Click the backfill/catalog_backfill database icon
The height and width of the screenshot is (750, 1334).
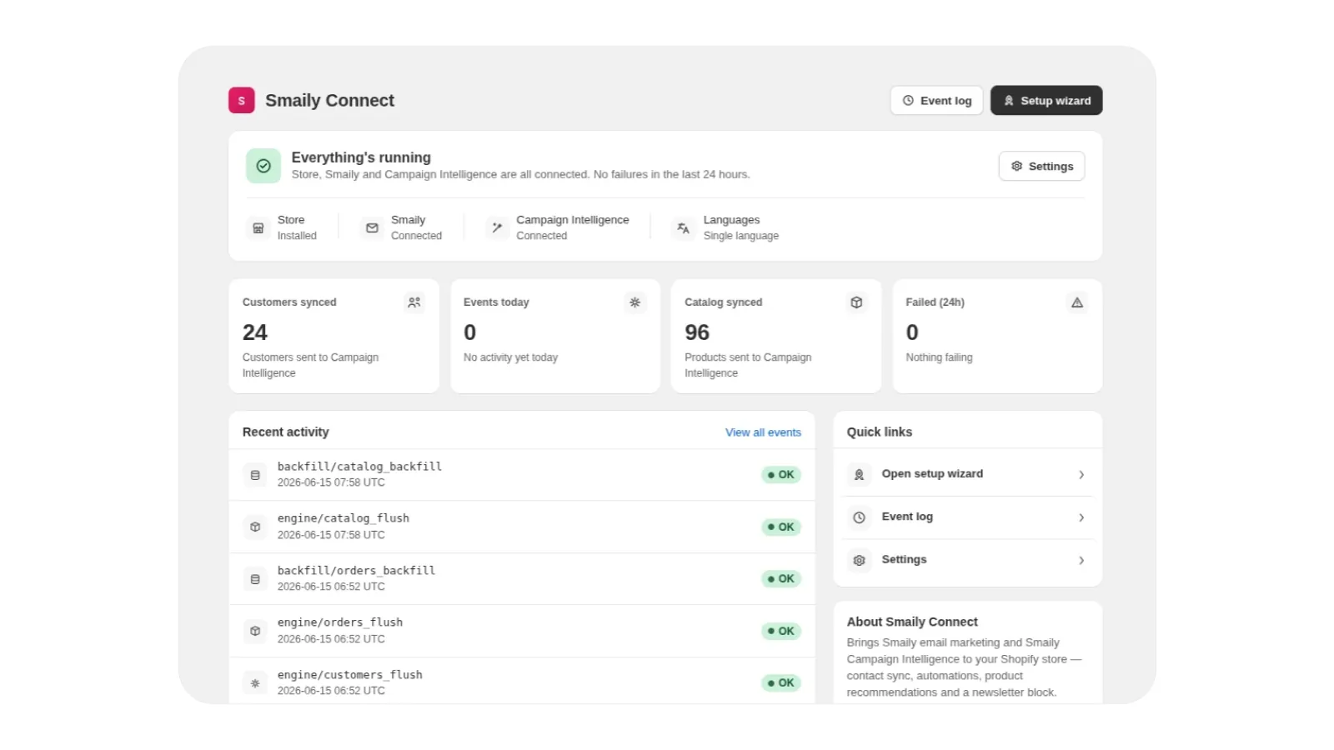coord(255,475)
